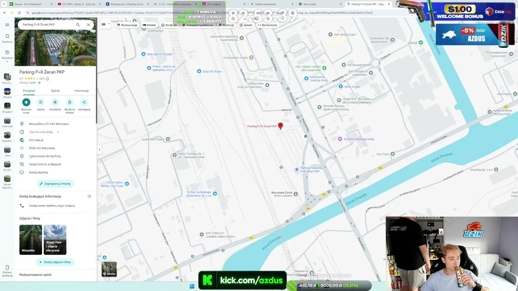Filter map by Restauracje

[127, 25]
